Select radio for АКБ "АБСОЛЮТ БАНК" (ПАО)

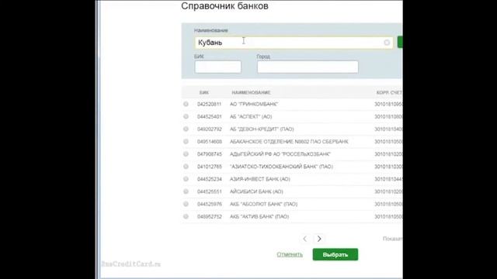click(186, 204)
